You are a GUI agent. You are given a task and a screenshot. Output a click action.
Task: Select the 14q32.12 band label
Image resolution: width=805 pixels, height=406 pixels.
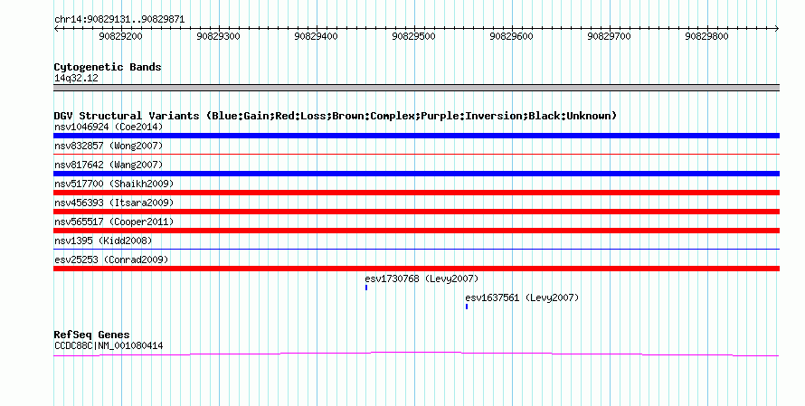click(76, 79)
